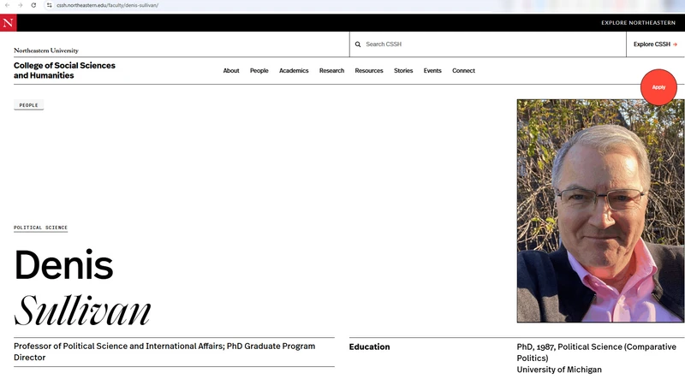Open the Resources navigation item
The image size is (685, 379).
point(369,71)
